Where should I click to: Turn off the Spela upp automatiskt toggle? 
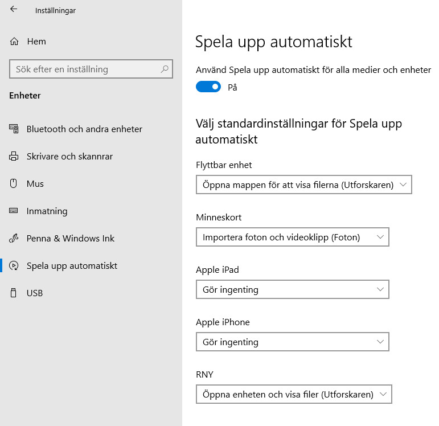208,87
